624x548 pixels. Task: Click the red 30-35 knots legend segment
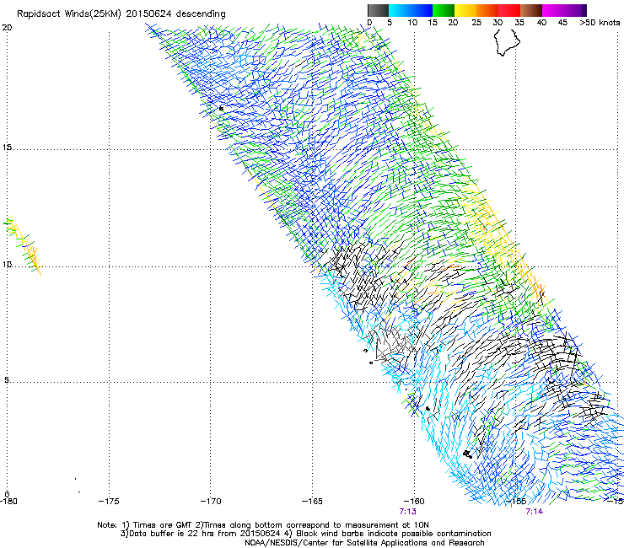click(509, 10)
